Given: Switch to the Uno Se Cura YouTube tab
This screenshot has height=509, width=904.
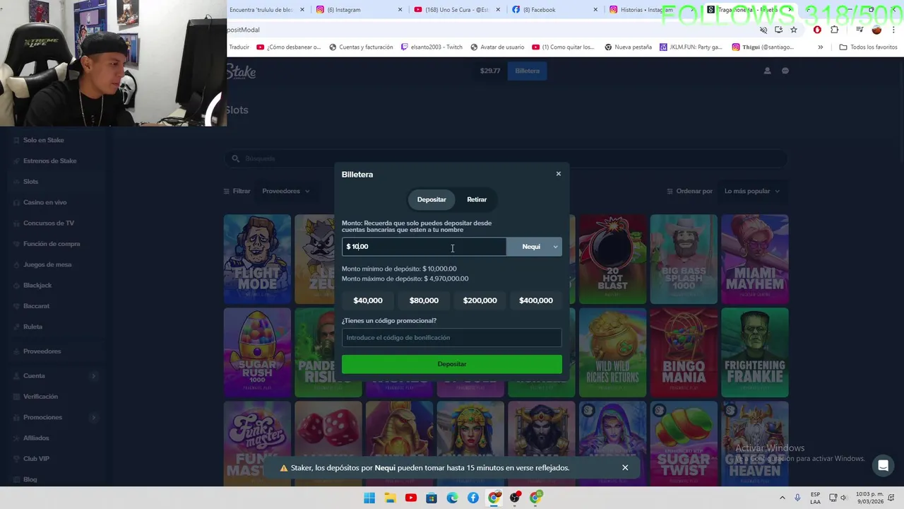Looking at the screenshot, I should click(457, 10).
